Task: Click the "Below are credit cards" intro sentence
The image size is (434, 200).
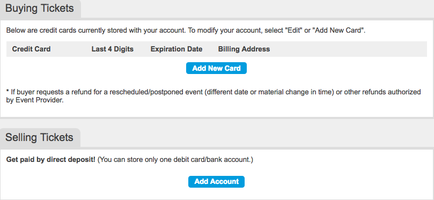Action: click(186, 31)
